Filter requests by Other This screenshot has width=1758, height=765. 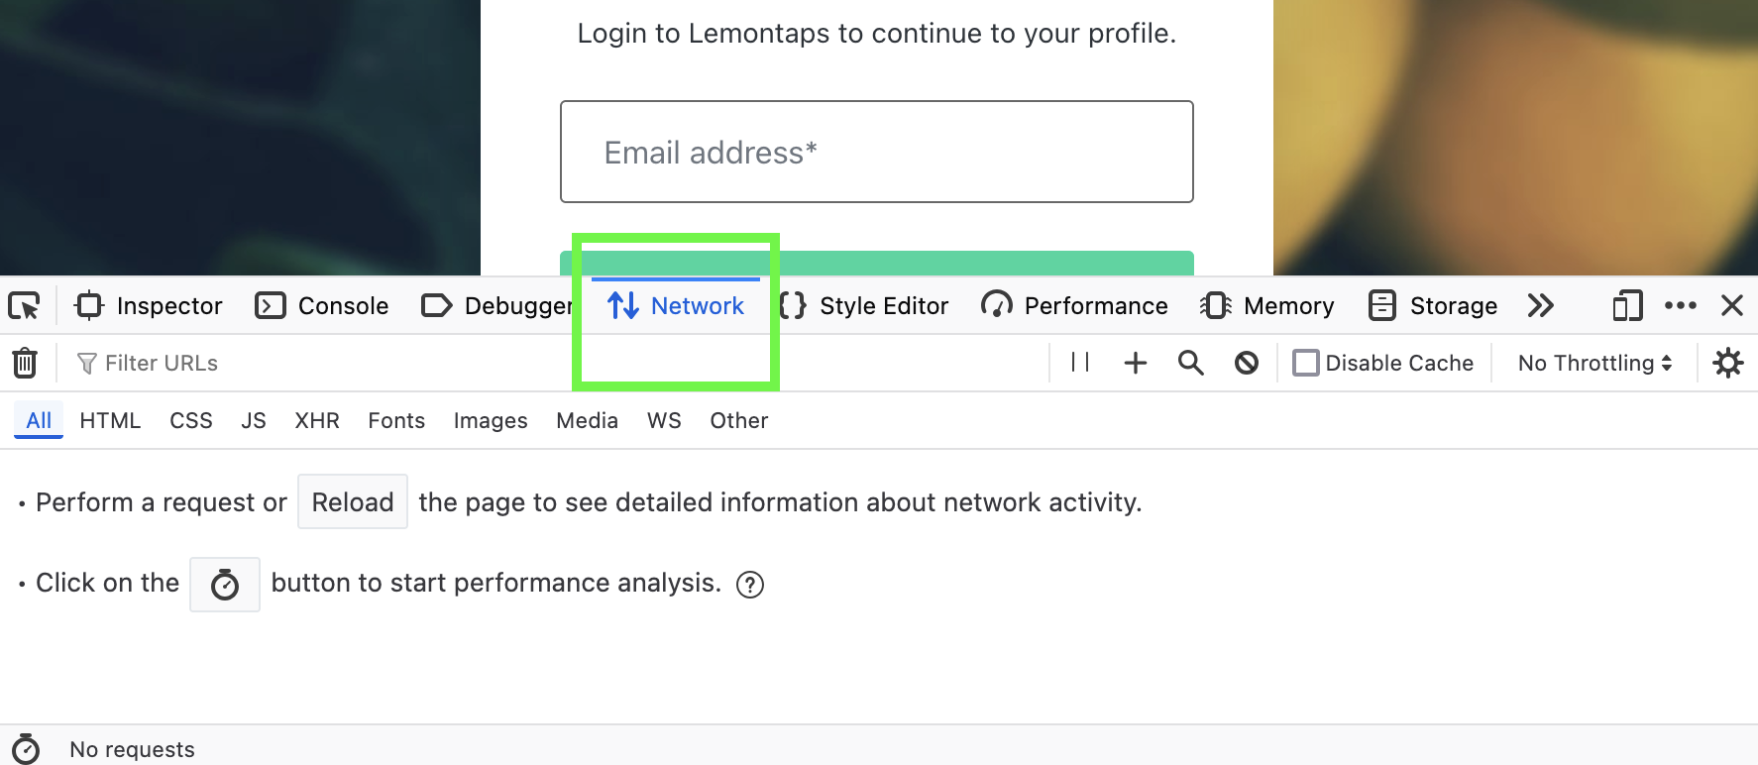point(739,421)
